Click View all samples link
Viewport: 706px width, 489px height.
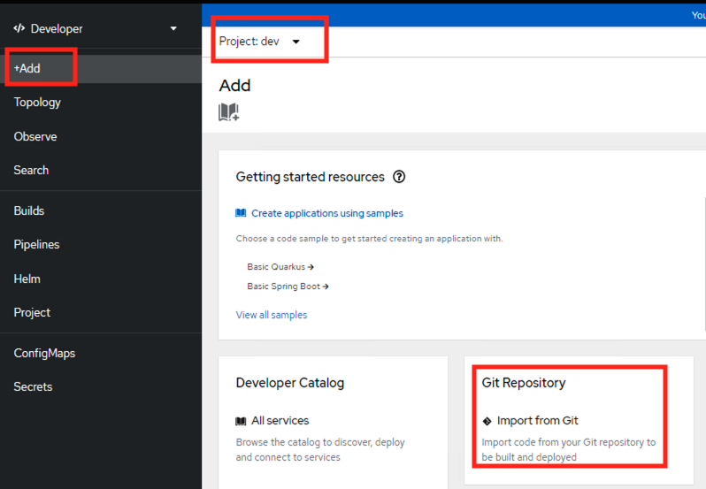(x=272, y=315)
